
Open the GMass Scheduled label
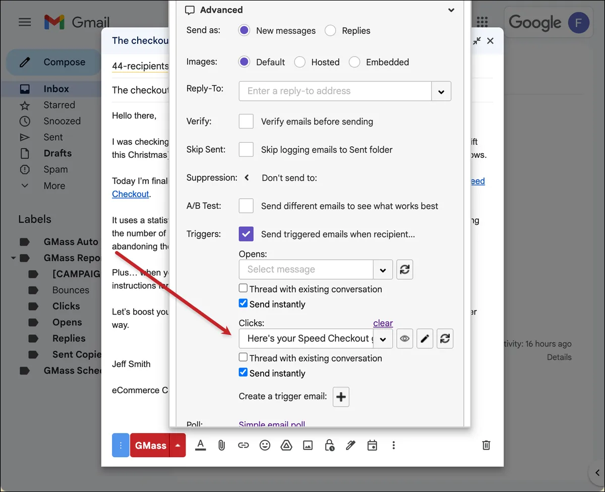pyautogui.click(x=73, y=371)
